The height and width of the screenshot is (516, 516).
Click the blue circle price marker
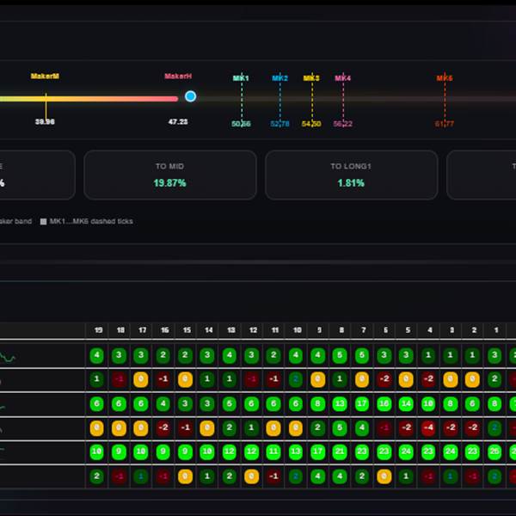(191, 96)
